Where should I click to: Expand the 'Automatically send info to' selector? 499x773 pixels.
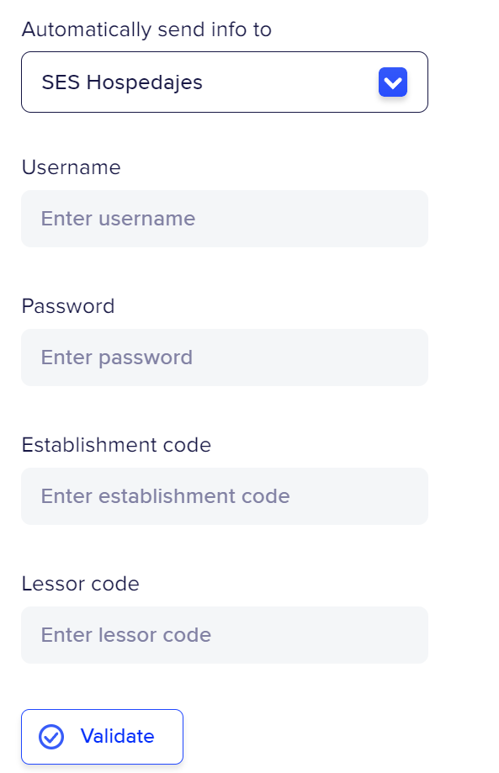pyautogui.click(x=225, y=82)
